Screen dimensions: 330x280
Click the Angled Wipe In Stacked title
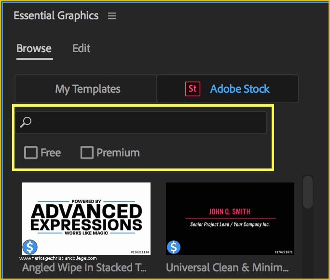click(x=84, y=267)
